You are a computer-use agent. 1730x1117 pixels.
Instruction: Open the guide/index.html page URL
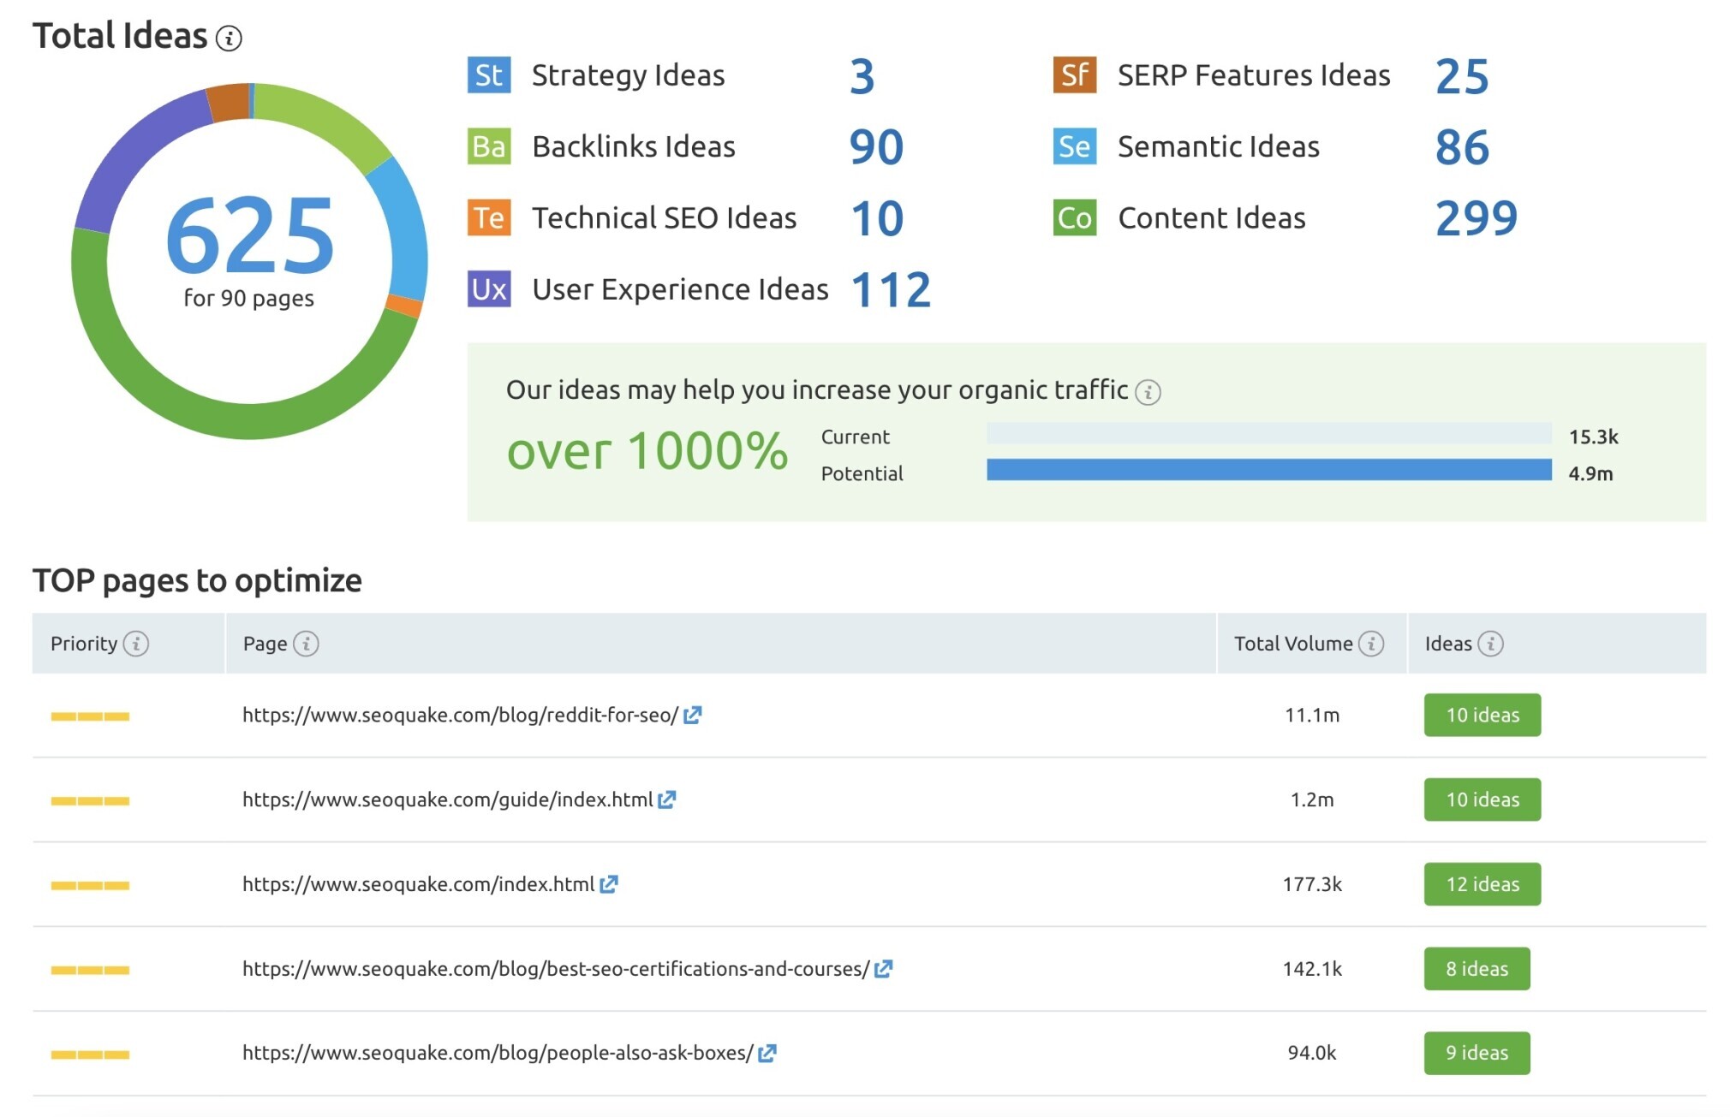(x=447, y=800)
